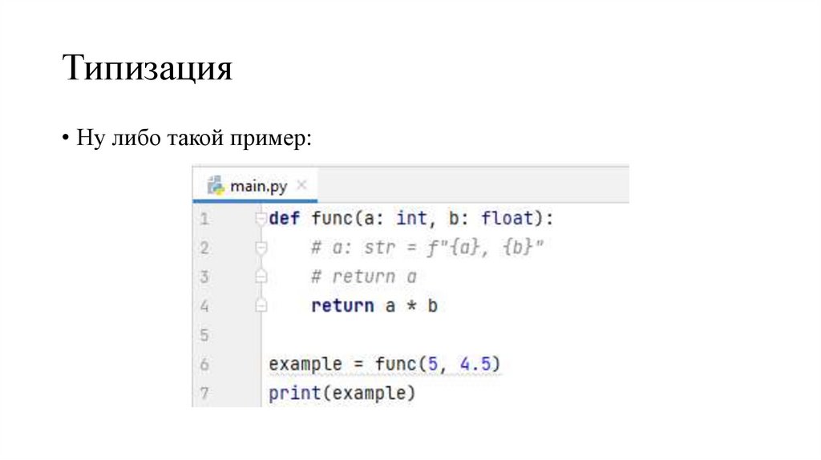
Task: Toggle the comment fold marker on line 2
Action: (x=260, y=248)
